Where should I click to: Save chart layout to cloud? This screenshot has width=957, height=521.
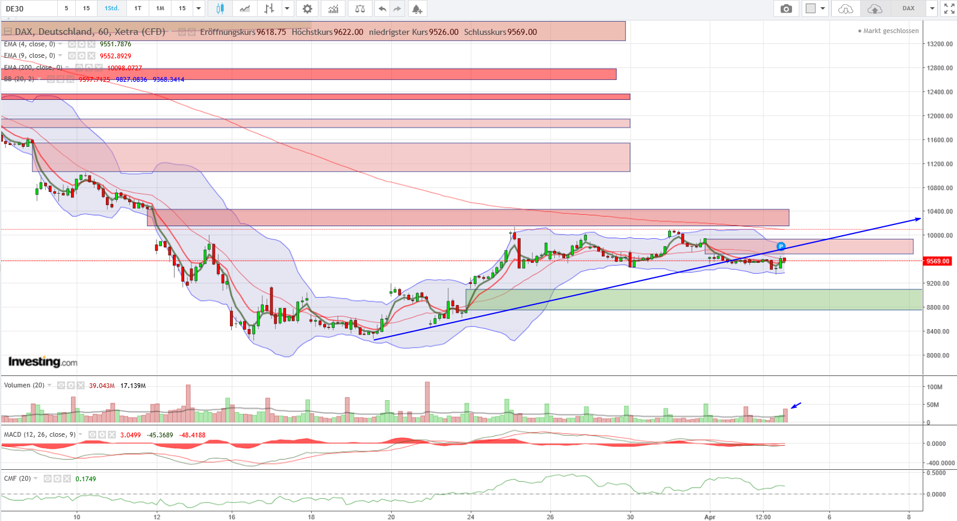875,8
